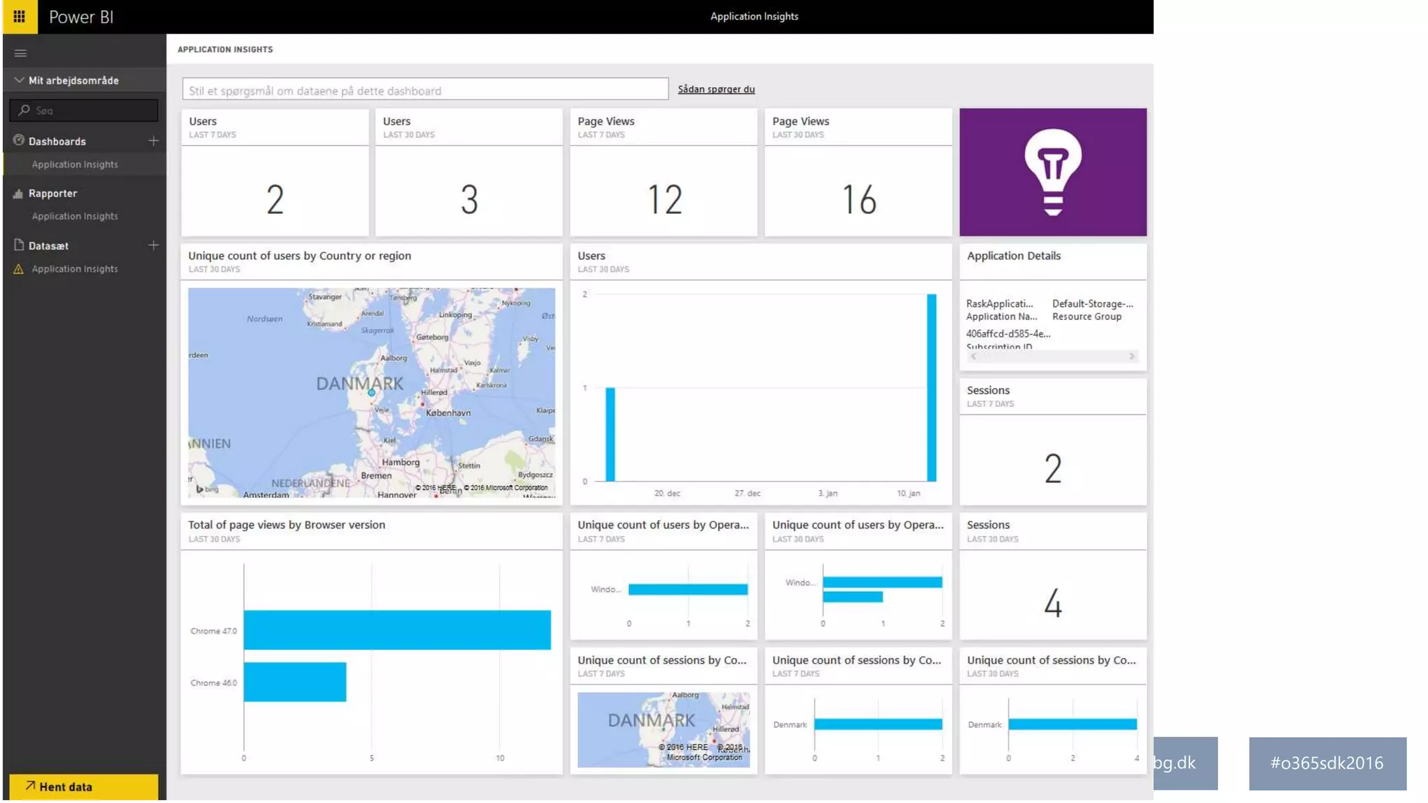Image resolution: width=1428 pixels, height=803 pixels.
Task: Click the Datasæt document icon
Action: [x=19, y=245]
